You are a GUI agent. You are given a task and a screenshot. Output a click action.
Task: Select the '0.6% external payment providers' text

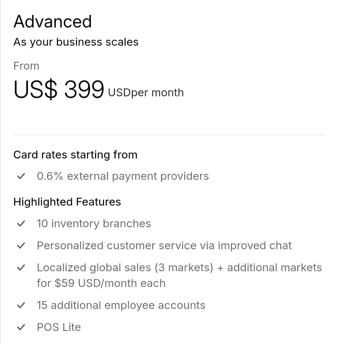tap(123, 176)
